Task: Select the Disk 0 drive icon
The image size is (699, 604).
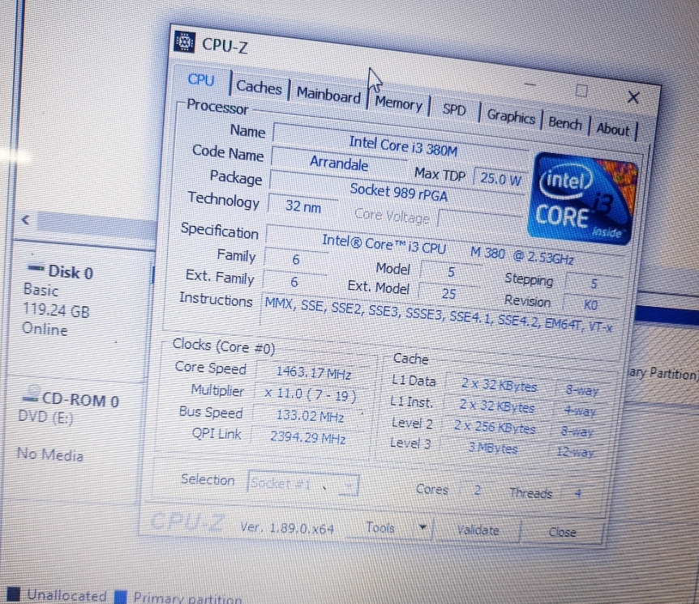Action: point(36,268)
